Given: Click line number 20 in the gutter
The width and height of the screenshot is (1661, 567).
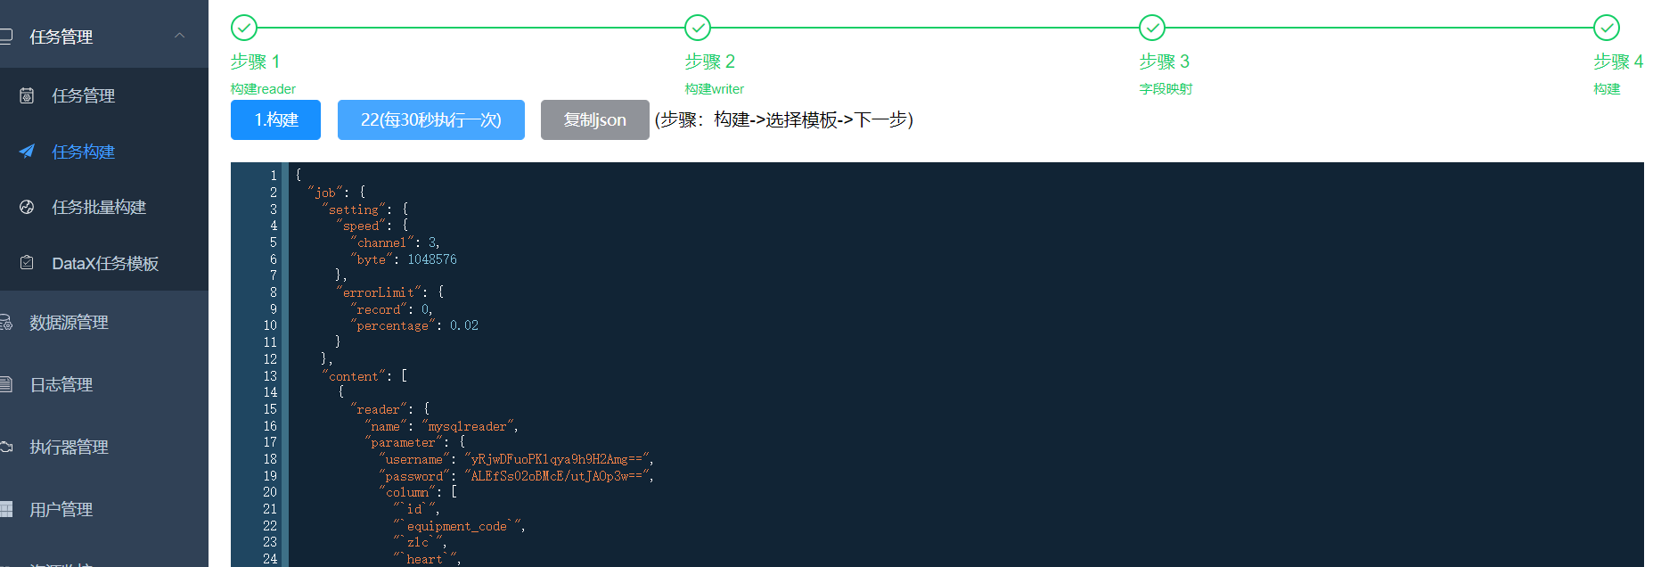Looking at the screenshot, I should tap(270, 492).
